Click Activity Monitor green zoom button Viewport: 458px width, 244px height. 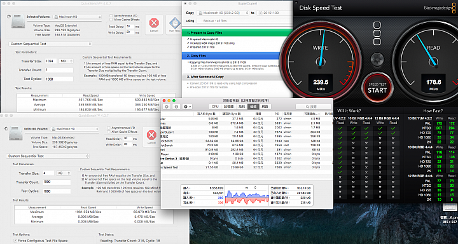pos(174,100)
